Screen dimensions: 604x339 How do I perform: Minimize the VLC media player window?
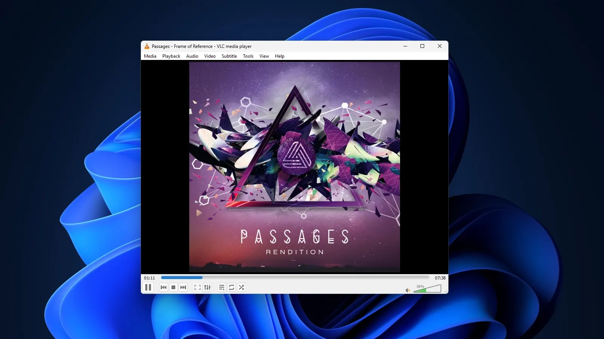pos(405,46)
